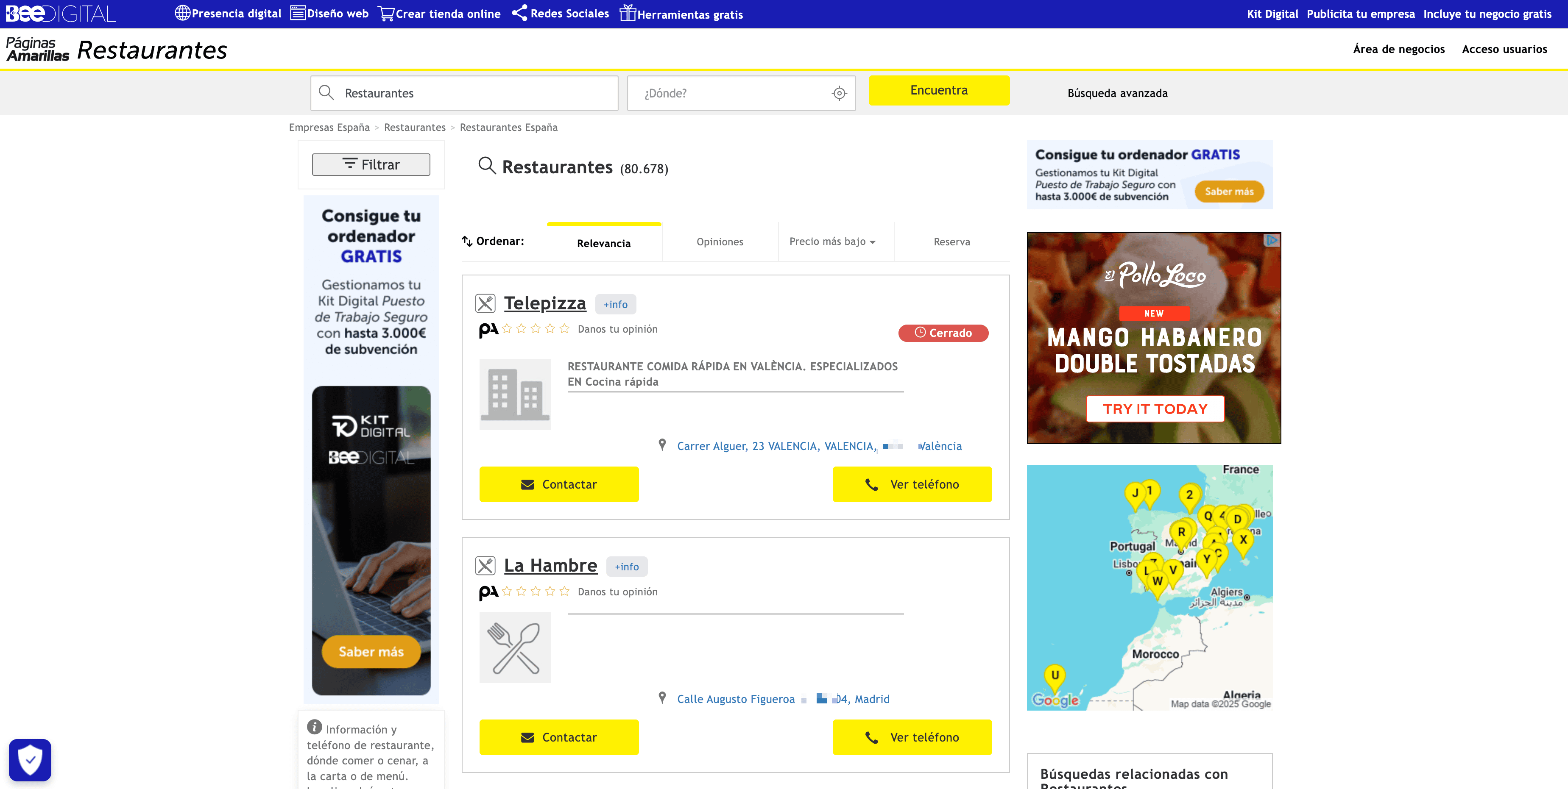Click the Bee Digital logo
The height and width of the screenshot is (789, 1568).
(x=60, y=14)
